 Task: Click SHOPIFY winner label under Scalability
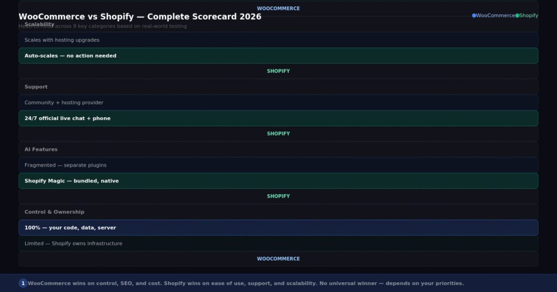(278, 71)
